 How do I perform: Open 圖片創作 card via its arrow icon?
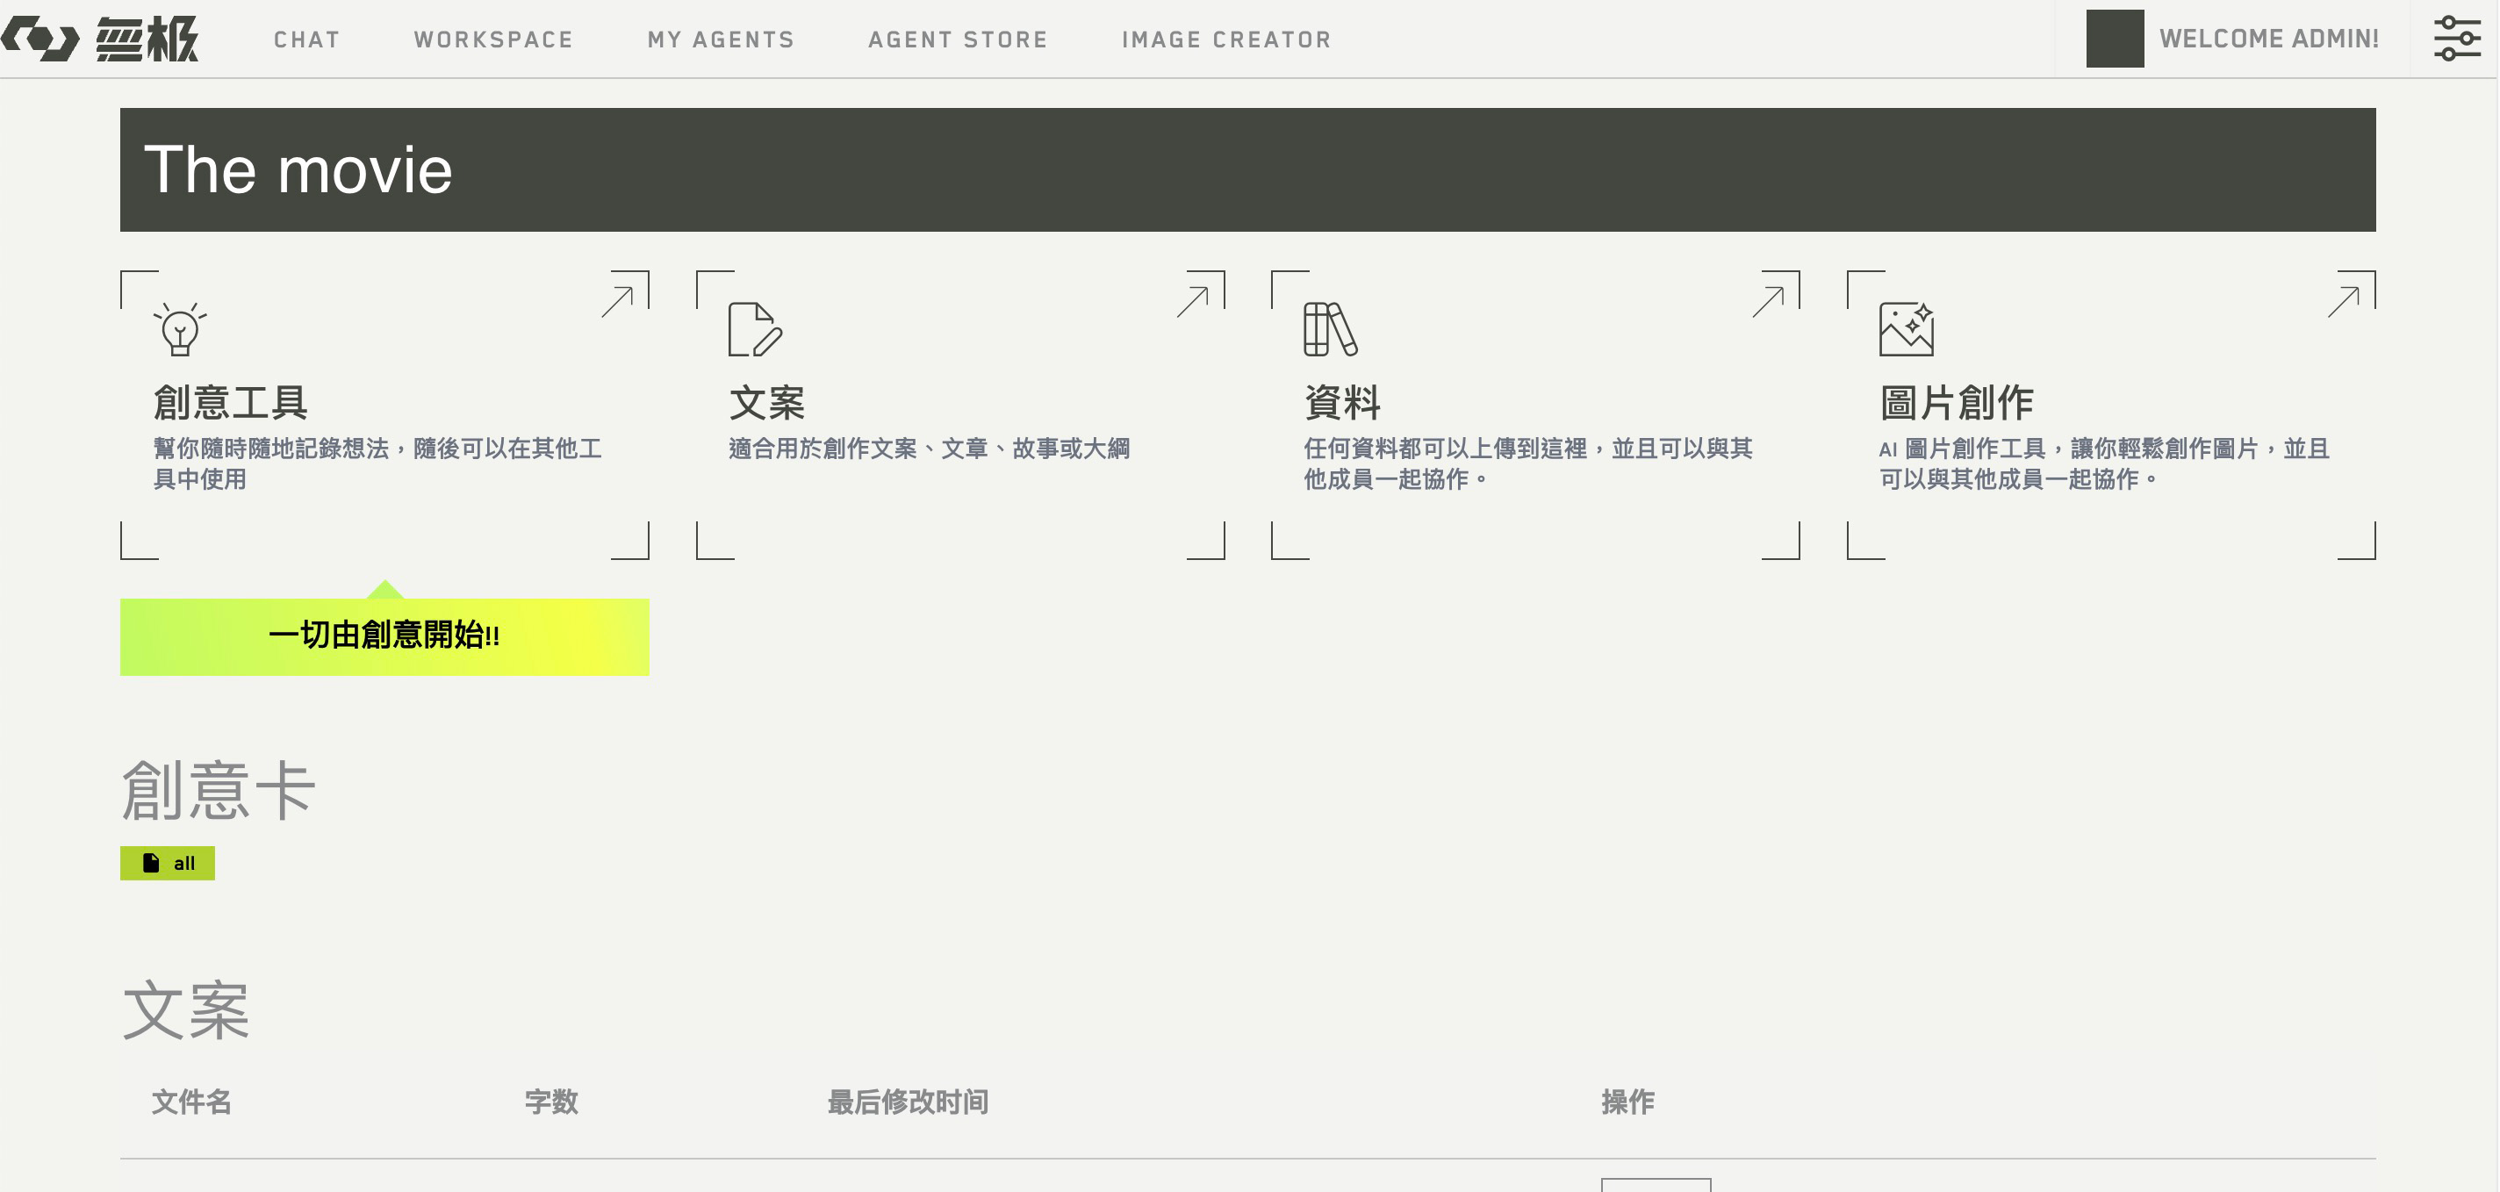pyautogui.click(x=2346, y=301)
